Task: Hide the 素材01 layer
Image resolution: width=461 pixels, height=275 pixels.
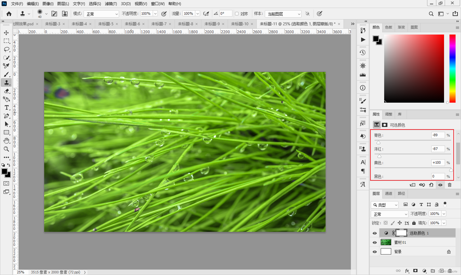Action: pyautogui.click(x=375, y=242)
